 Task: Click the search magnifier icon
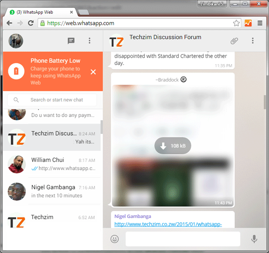[16, 100]
